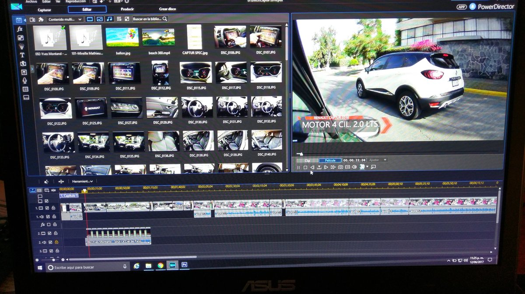
Task: Click the split clip icon above the timeline
Action: click(x=61, y=182)
